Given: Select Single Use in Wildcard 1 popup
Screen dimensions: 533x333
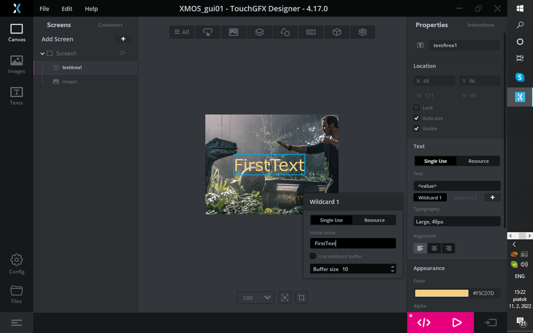Looking at the screenshot, I should 332,220.
